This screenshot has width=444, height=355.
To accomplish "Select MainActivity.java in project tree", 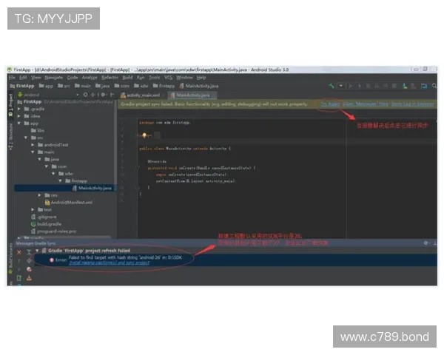I will 92,188.
